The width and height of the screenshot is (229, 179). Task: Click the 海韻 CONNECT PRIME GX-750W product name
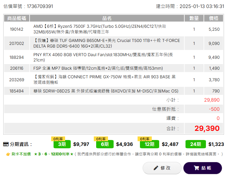(x=104, y=79)
